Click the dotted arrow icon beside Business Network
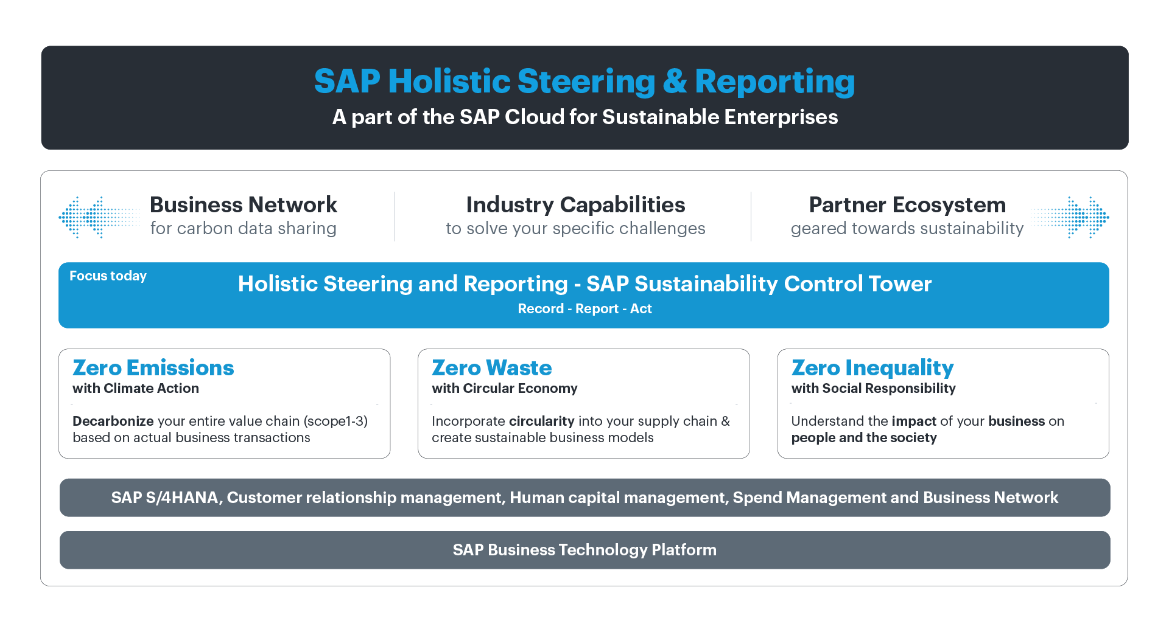This screenshot has width=1169, height=635. (x=99, y=217)
